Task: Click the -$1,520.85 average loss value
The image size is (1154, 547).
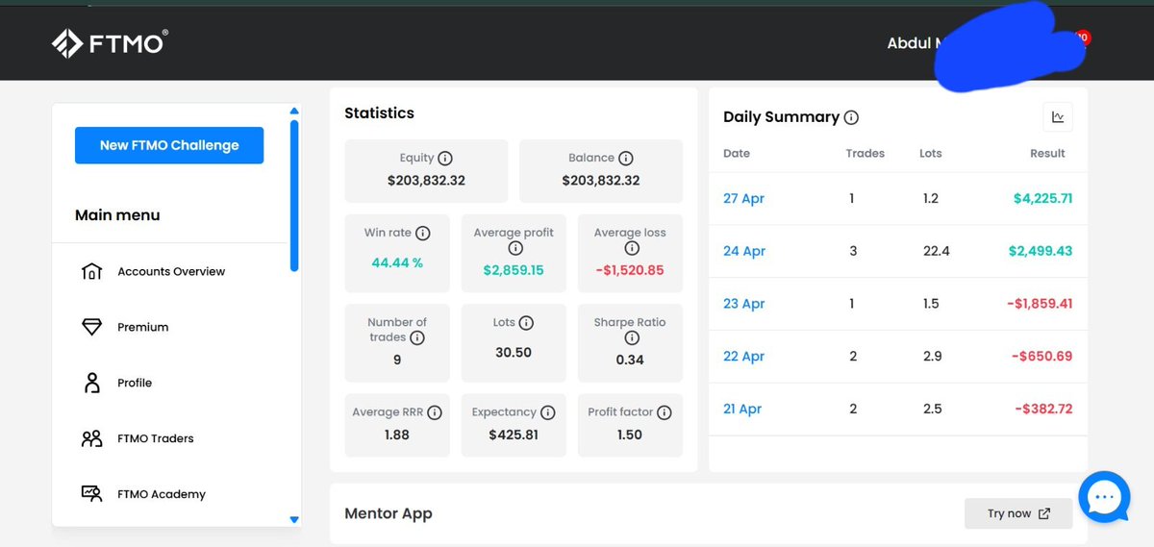Action: (630, 270)
